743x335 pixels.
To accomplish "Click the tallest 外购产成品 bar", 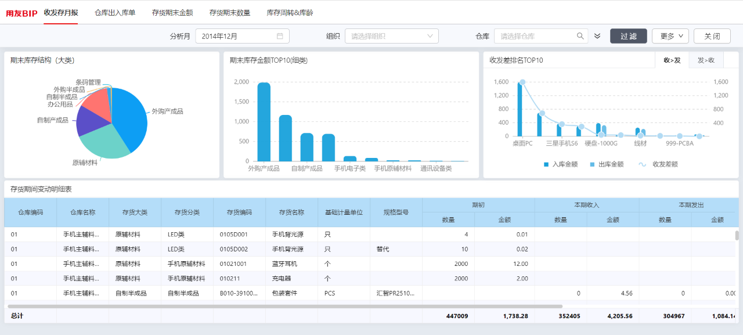I will [x=264, y=122].
